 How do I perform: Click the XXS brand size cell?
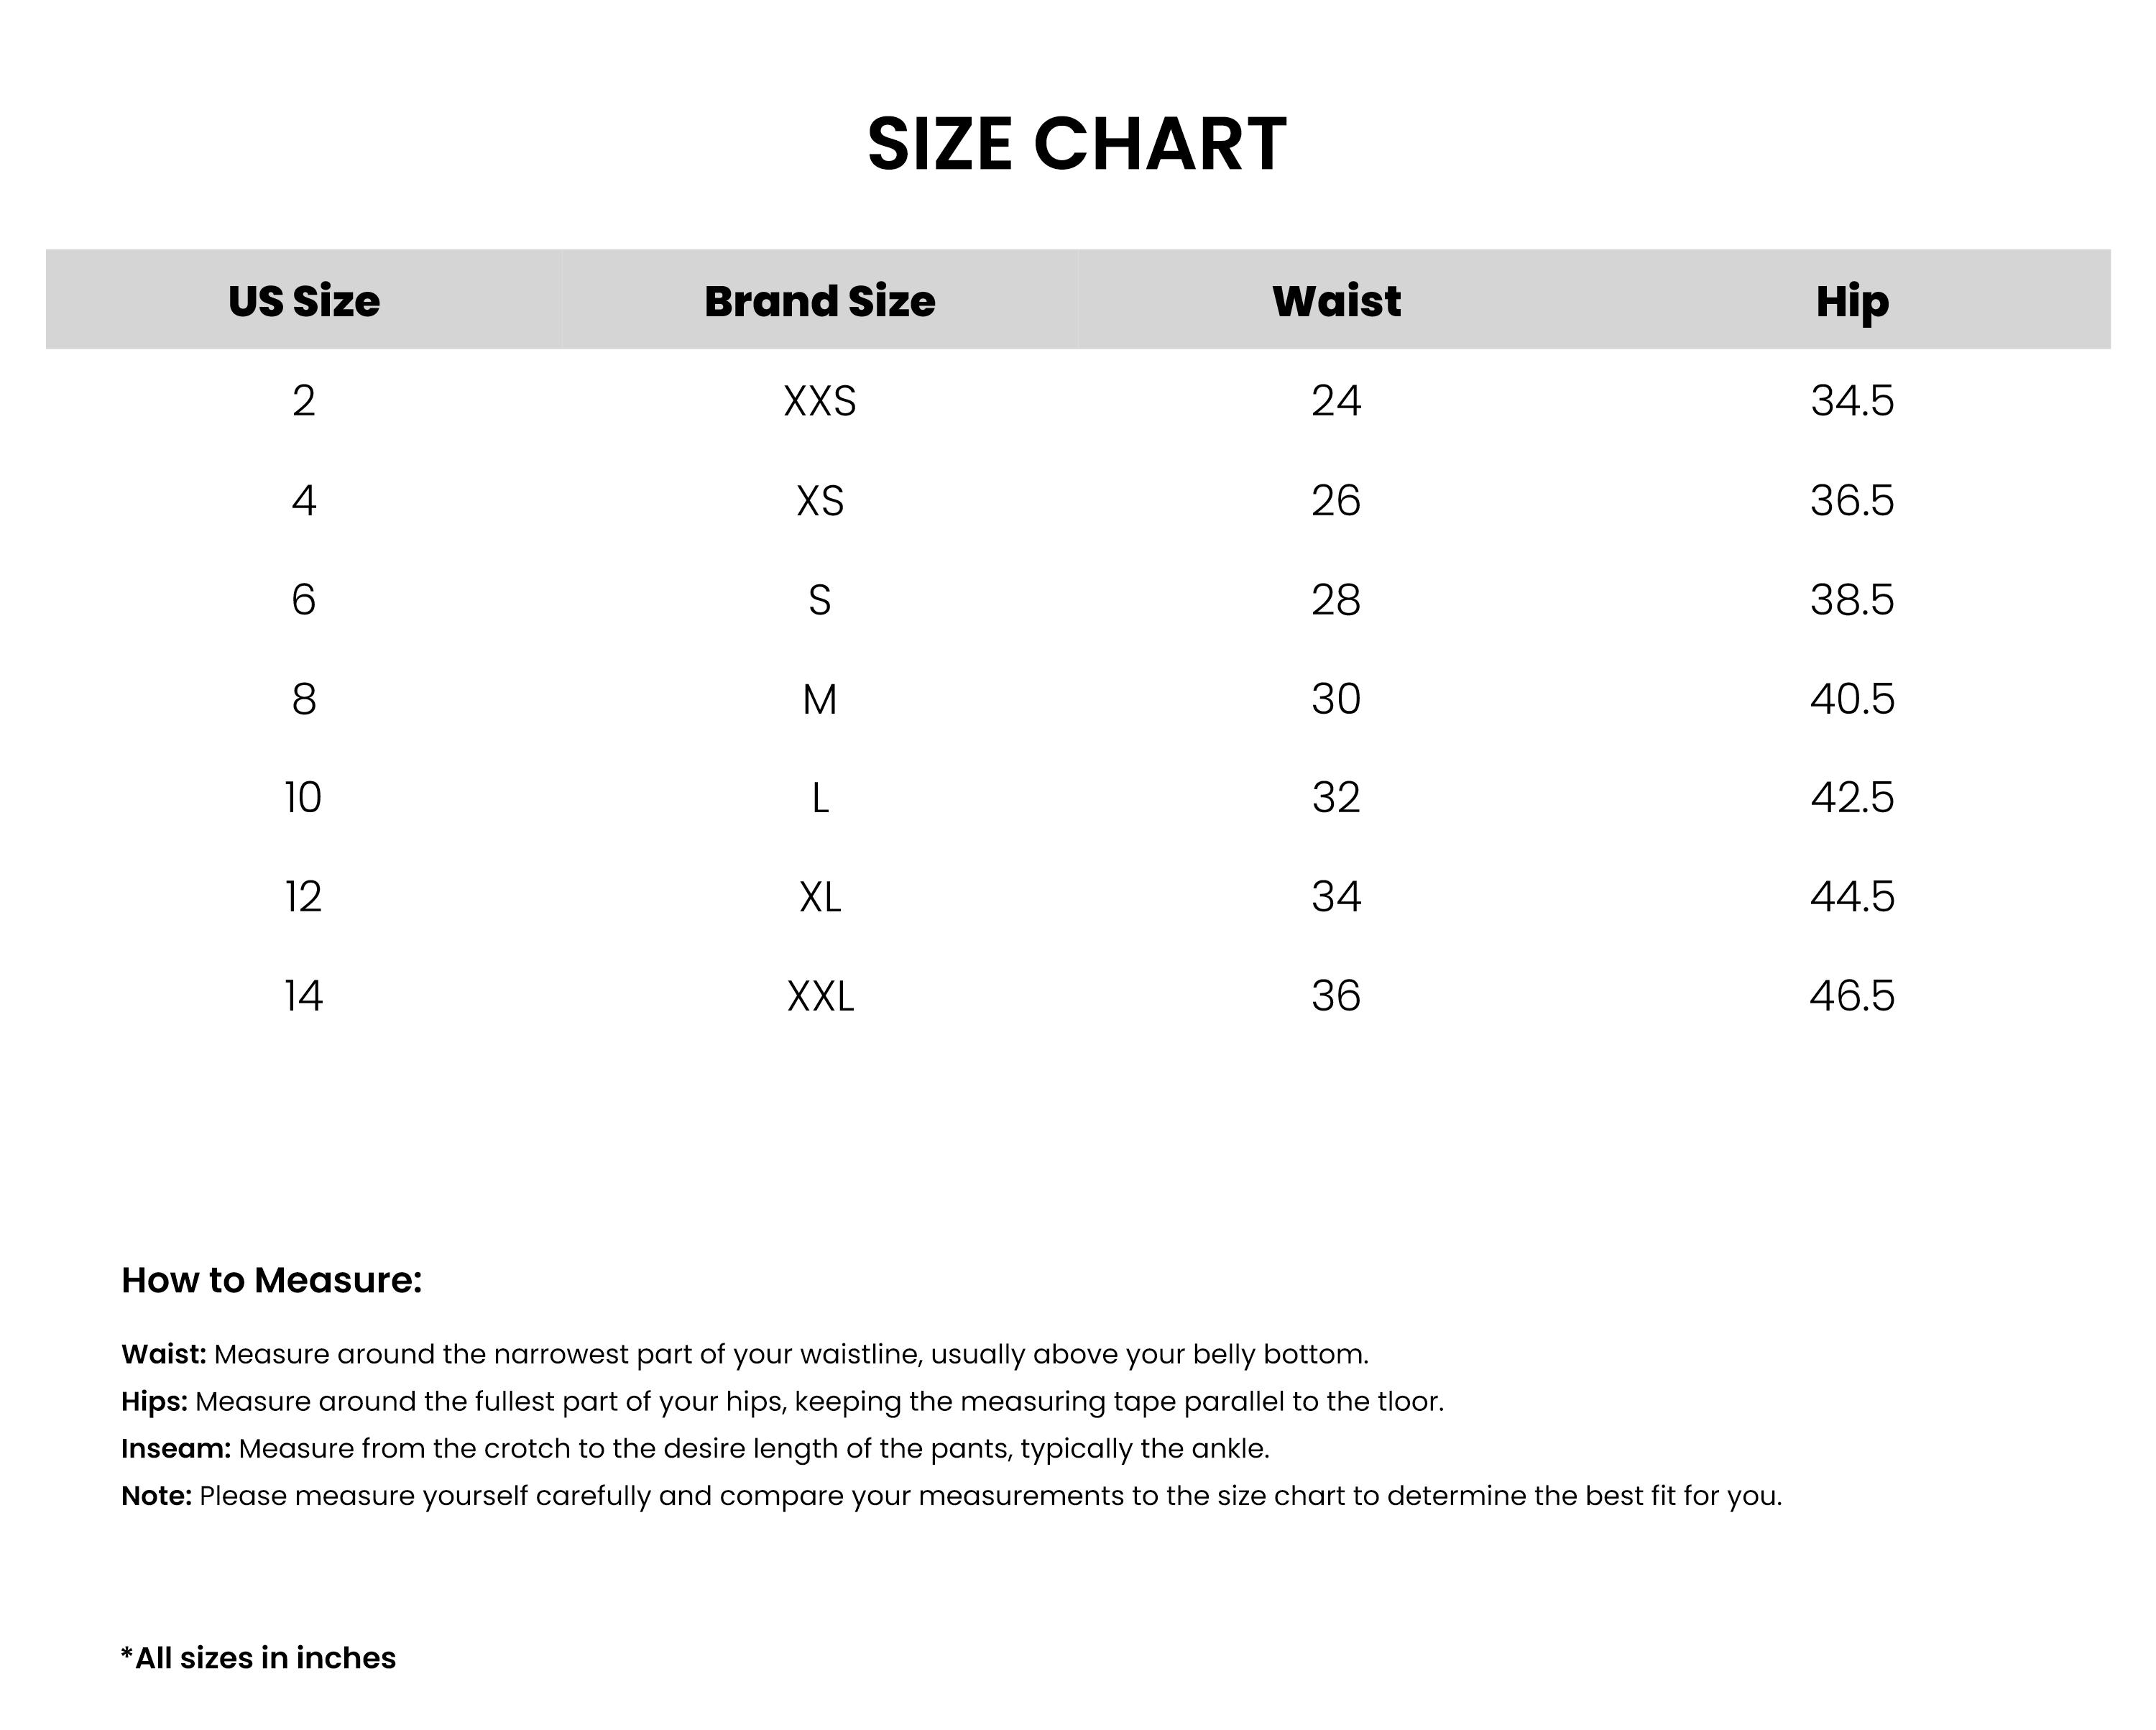coord(819,401)
